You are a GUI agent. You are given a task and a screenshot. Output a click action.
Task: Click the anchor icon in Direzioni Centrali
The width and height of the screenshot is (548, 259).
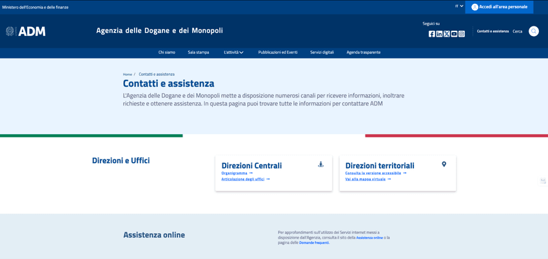tap(320, 165)
